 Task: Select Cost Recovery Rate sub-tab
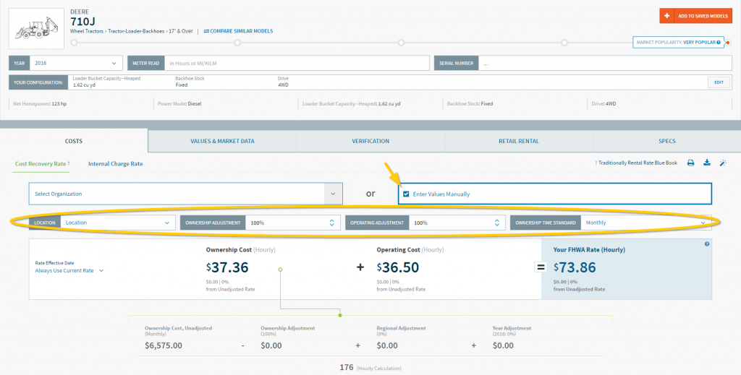(42, 164)
